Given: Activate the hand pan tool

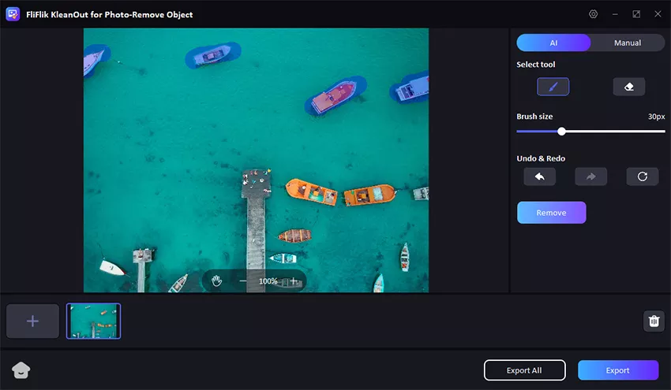Looking at the screenshot, I should tap(216, 281).
